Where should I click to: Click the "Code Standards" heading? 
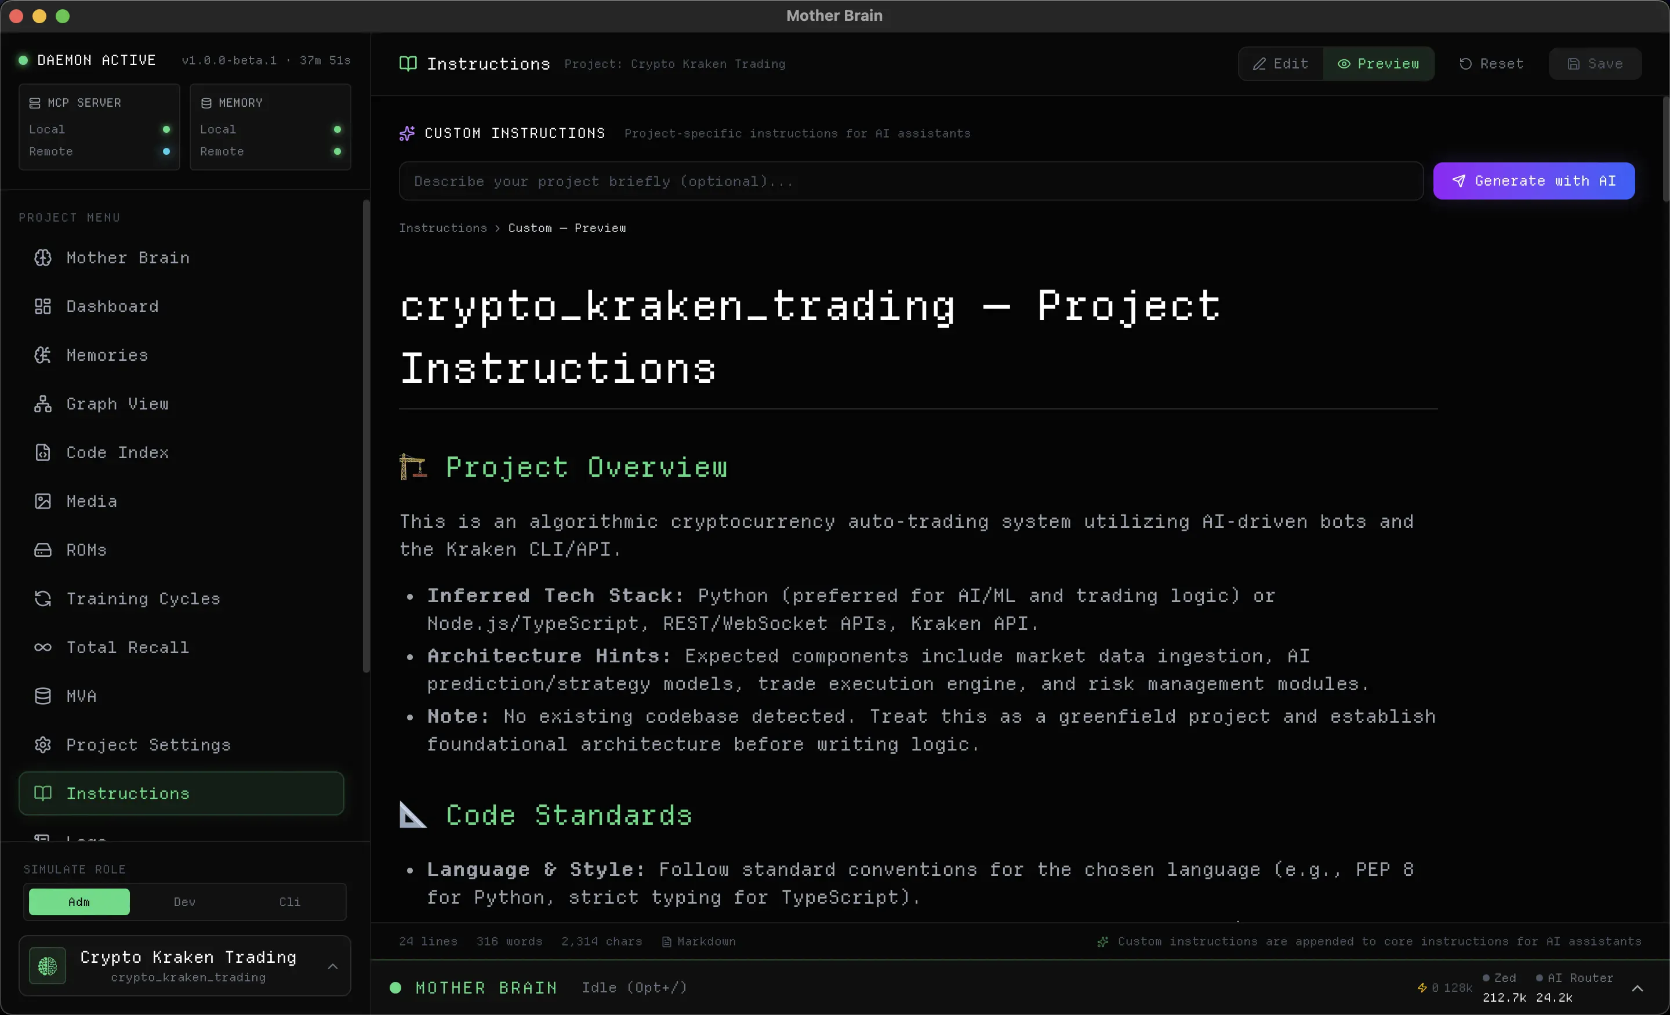click(x=569, y=815)
